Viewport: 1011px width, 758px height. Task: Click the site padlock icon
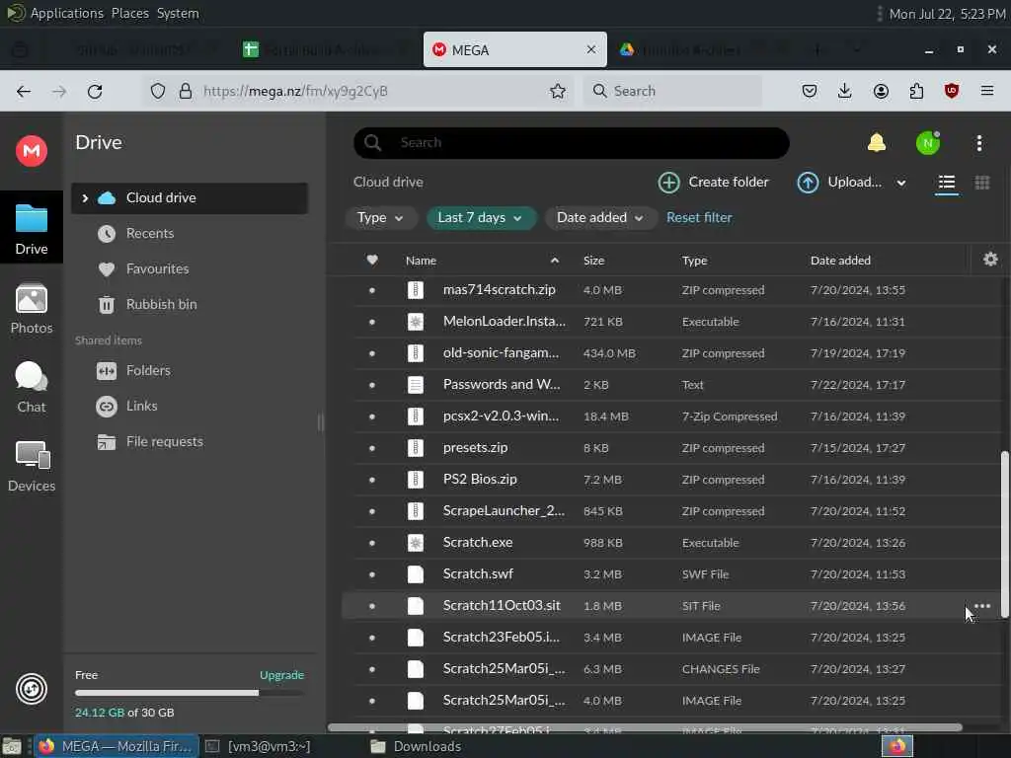(x=186, y=91)
